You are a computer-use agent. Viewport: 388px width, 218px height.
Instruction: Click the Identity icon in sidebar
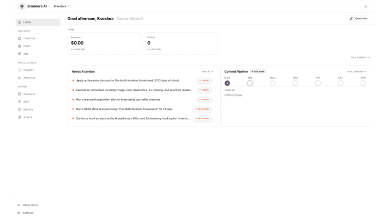coord(20,109)
